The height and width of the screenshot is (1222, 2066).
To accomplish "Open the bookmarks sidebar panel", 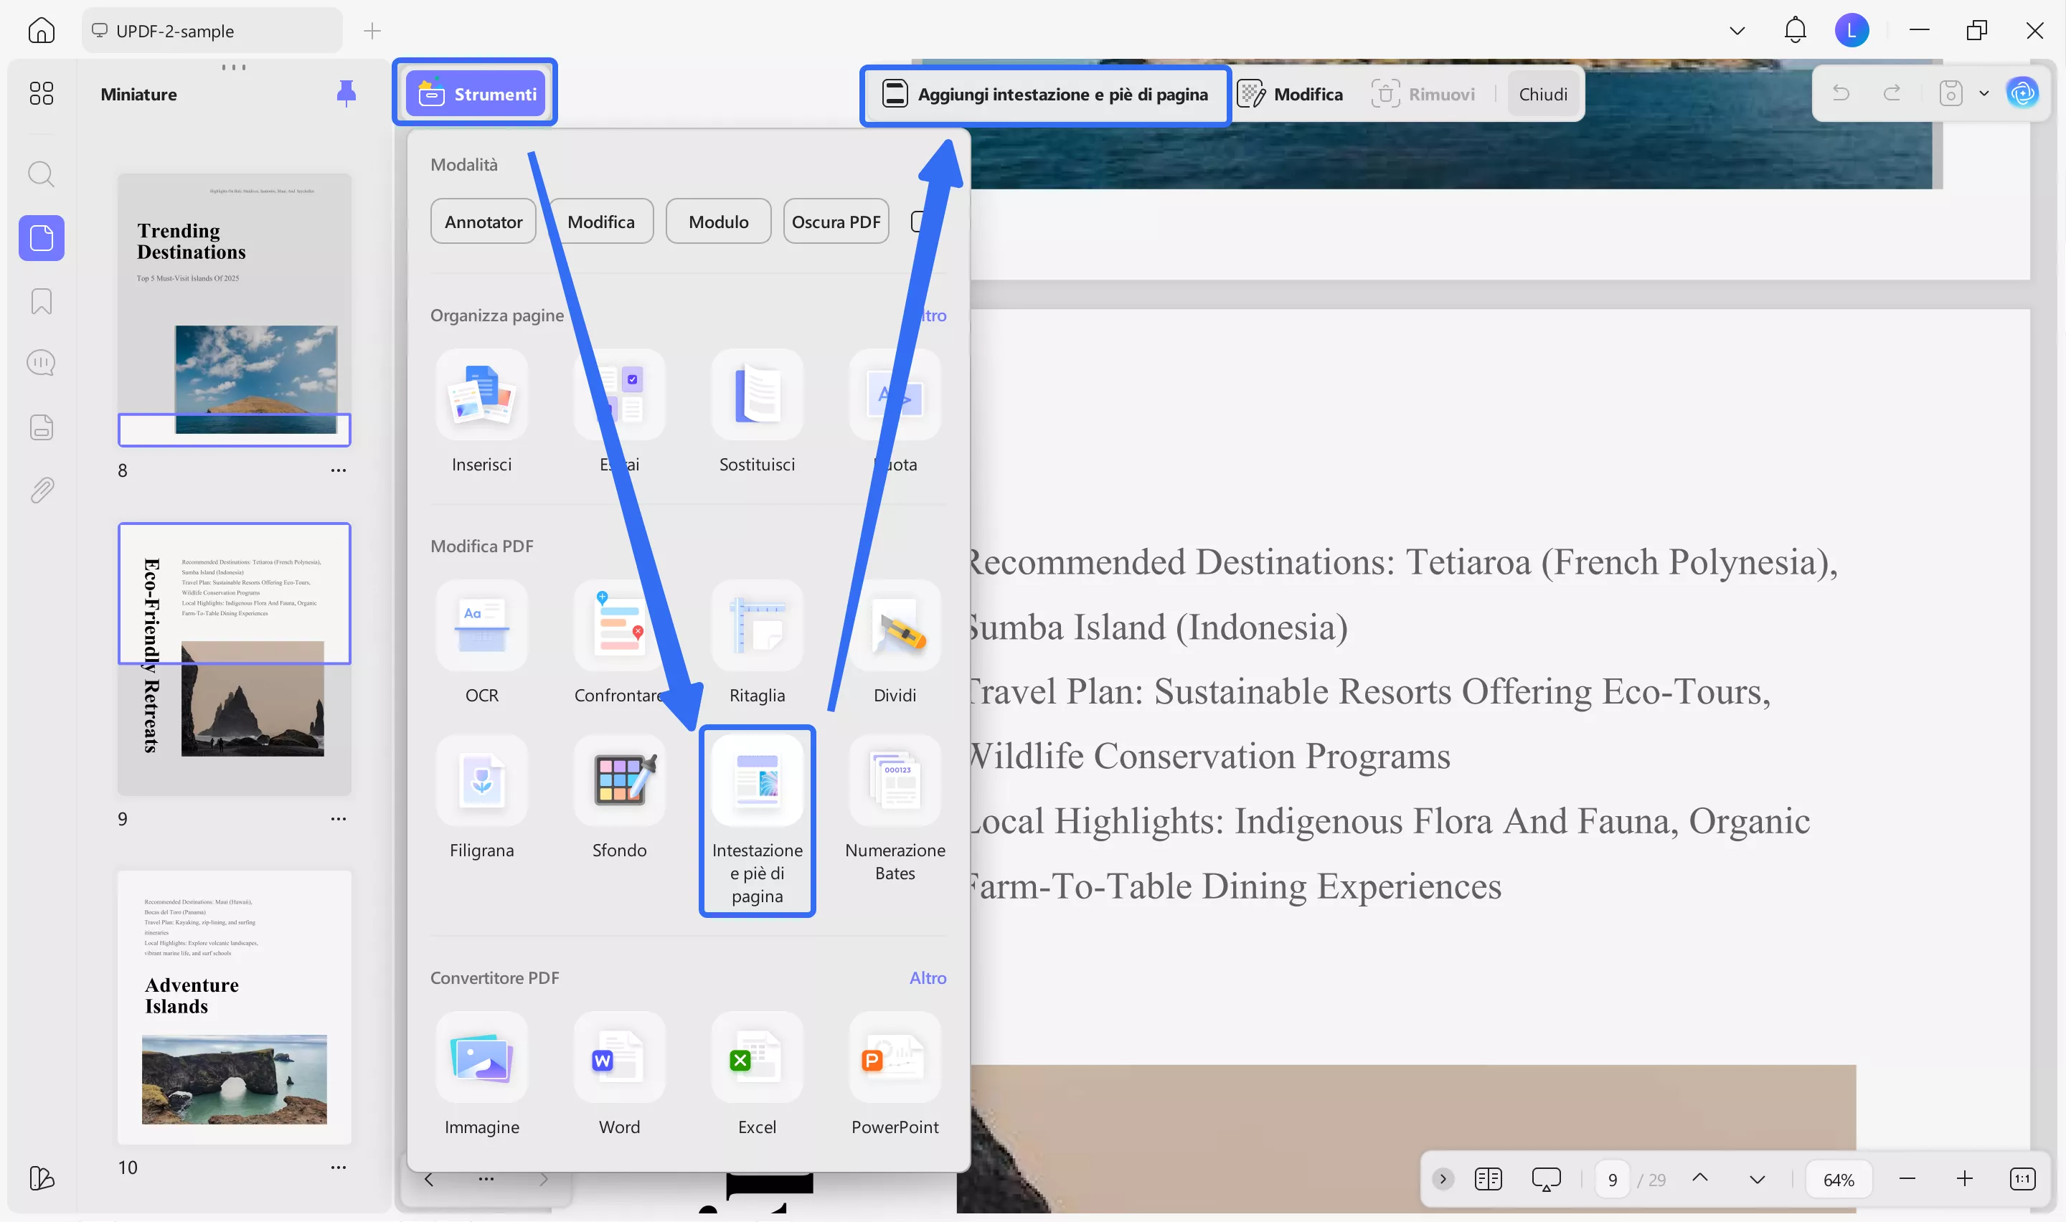I will tap(41, 301).
